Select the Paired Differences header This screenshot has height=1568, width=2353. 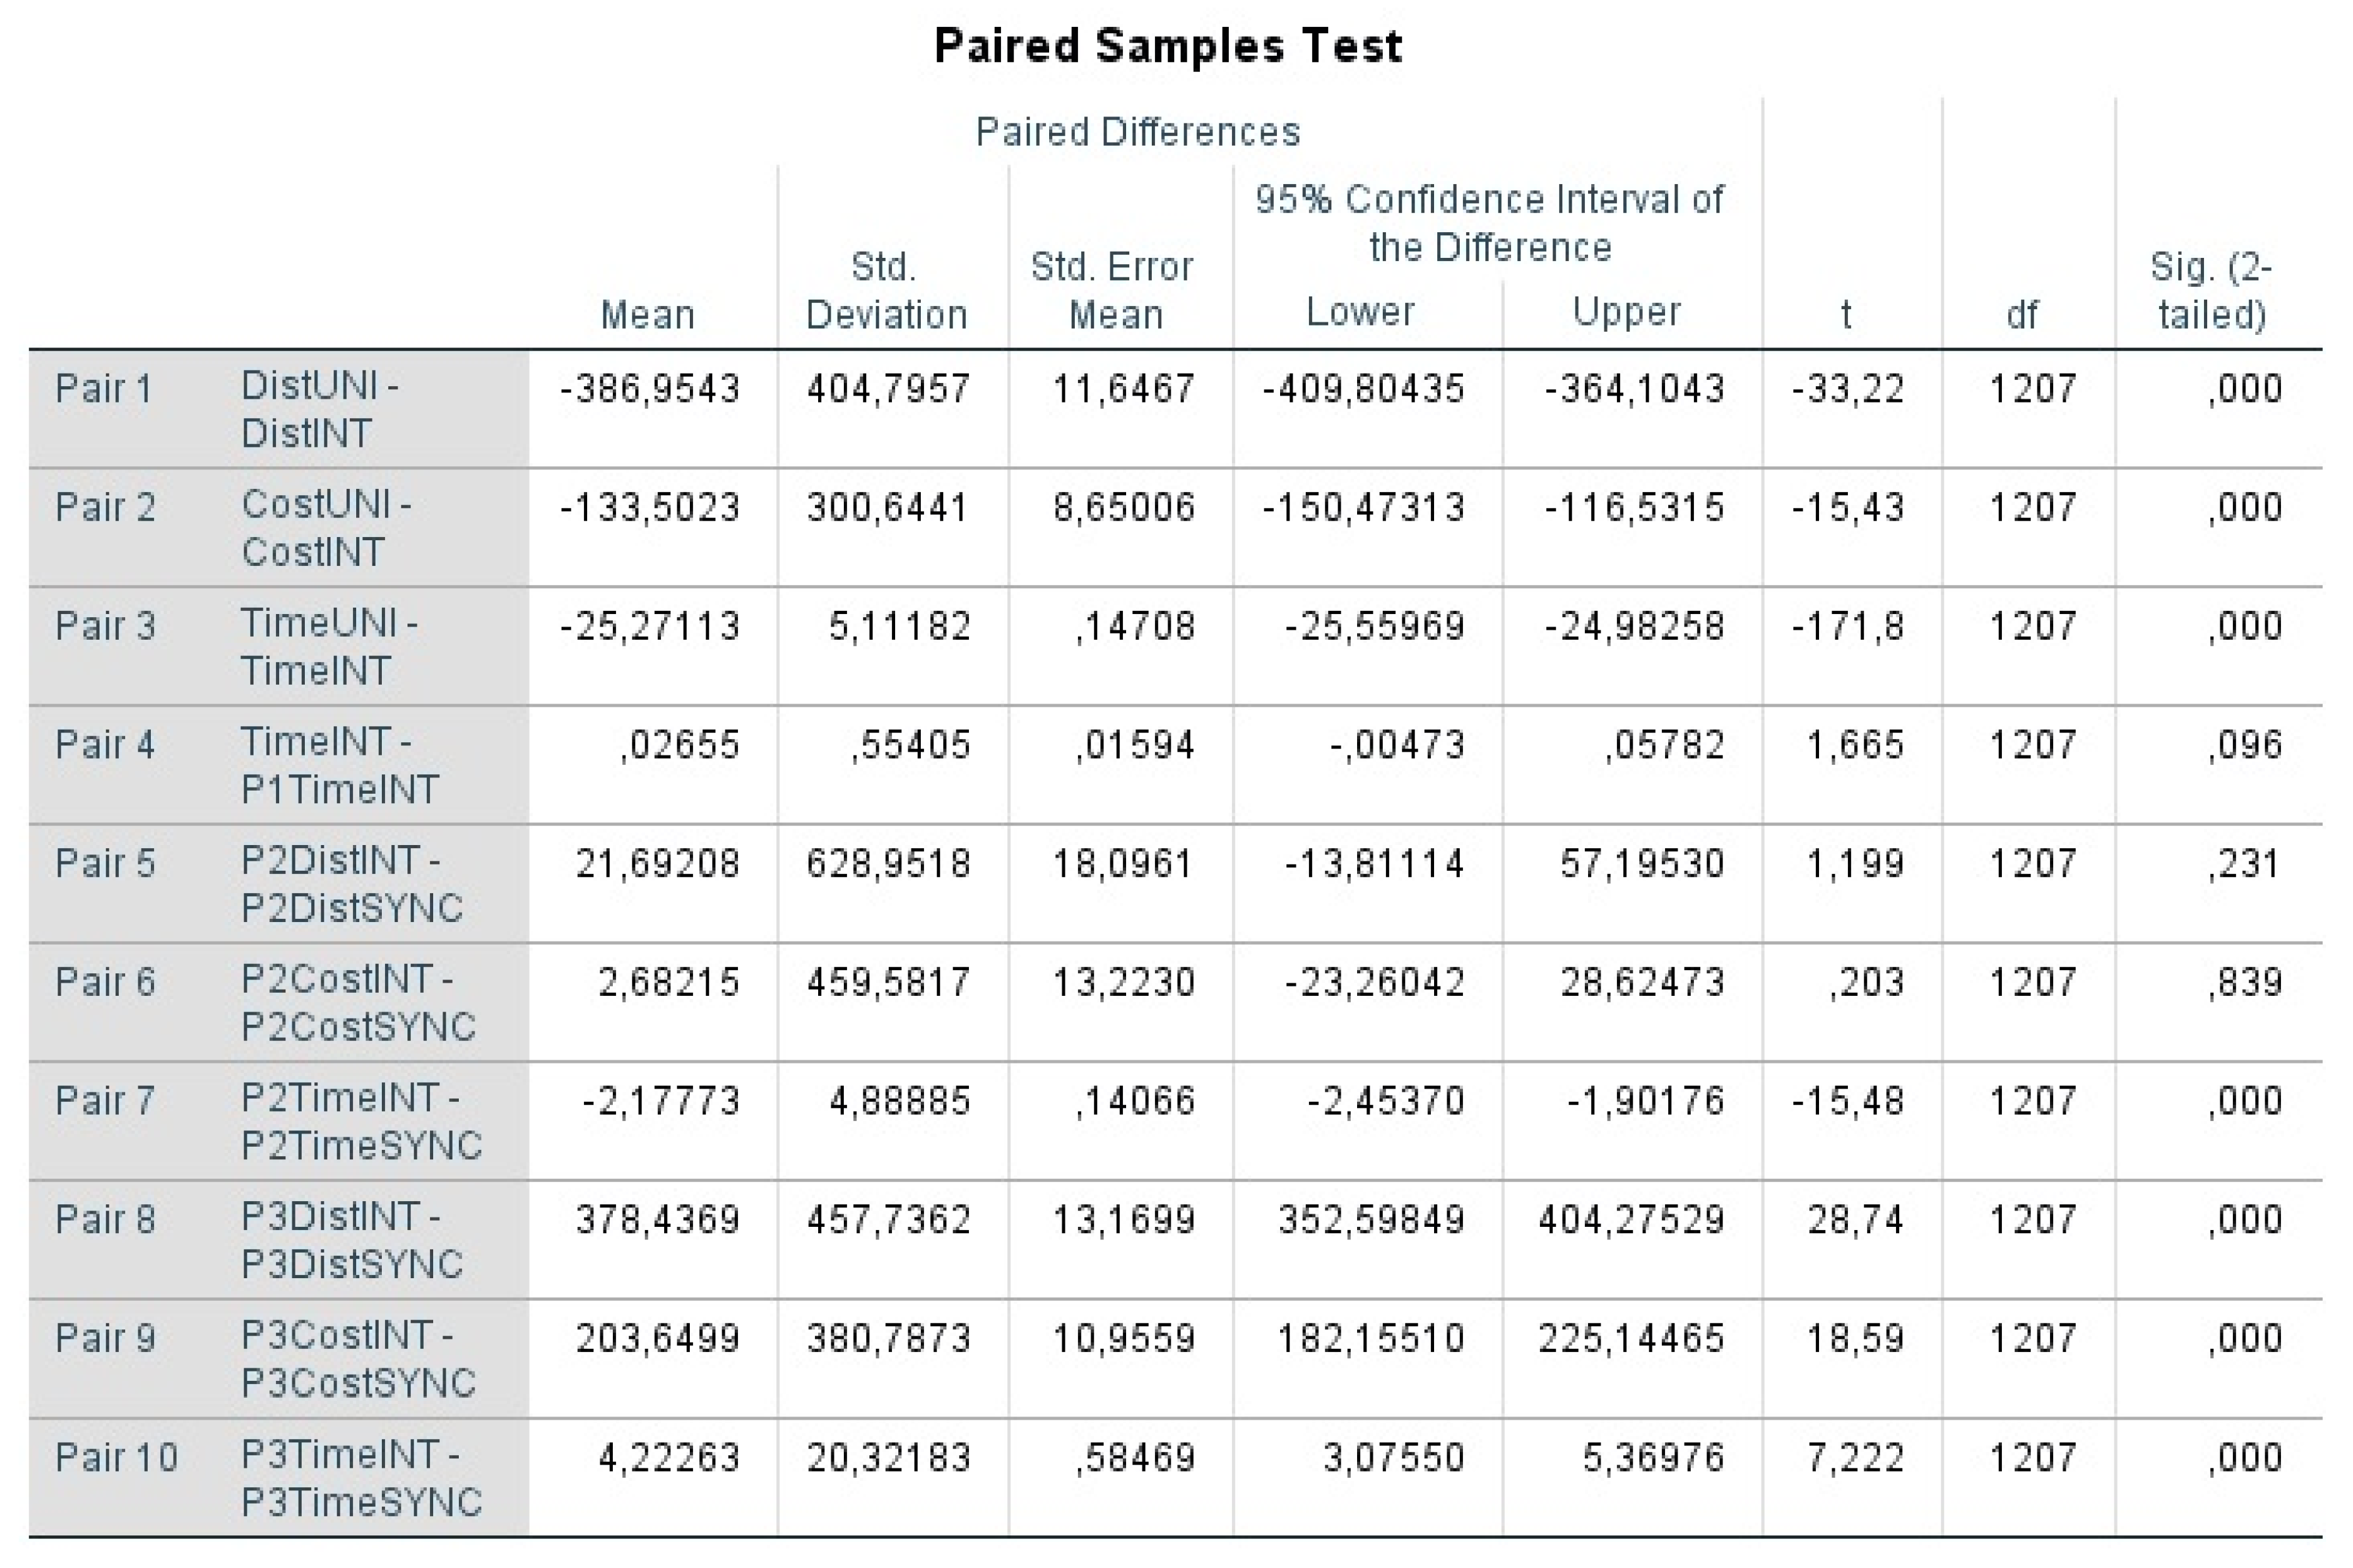1137,132
